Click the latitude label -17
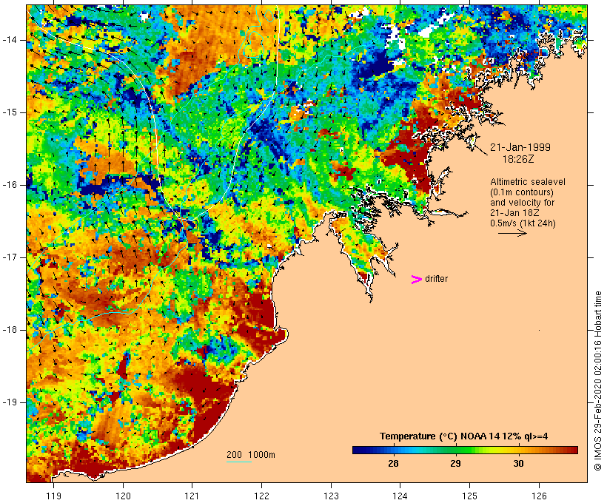 click(10, 257)
